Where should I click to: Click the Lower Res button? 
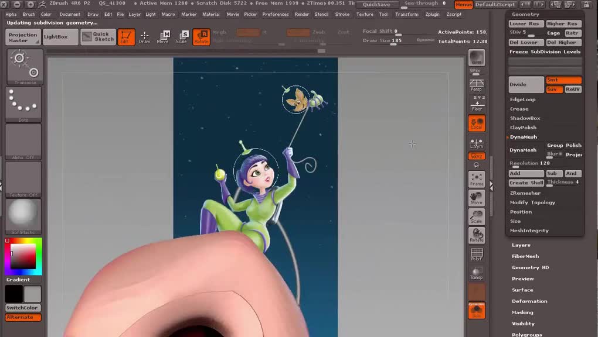click(526, 23)
